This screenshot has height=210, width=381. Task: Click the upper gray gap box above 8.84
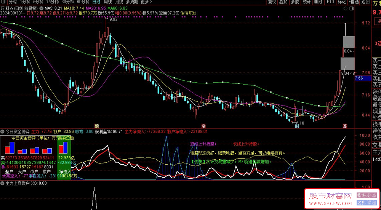point(349,42)
